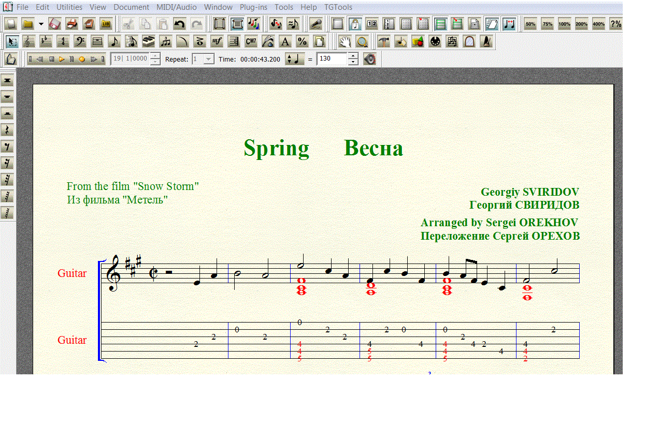Viewport: 660px width, 423px height.
Task: Click the Print icon
Action: coord(72,23)
